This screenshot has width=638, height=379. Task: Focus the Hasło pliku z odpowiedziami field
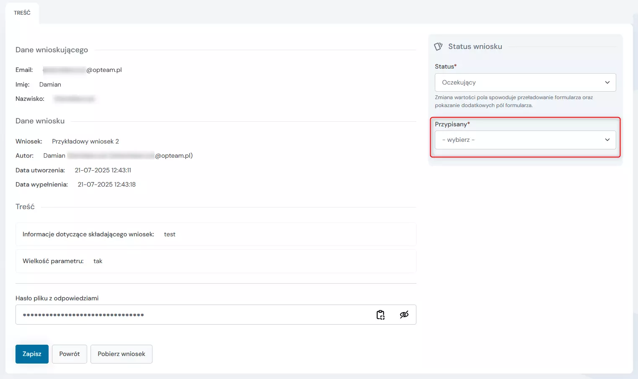(193, 315)
